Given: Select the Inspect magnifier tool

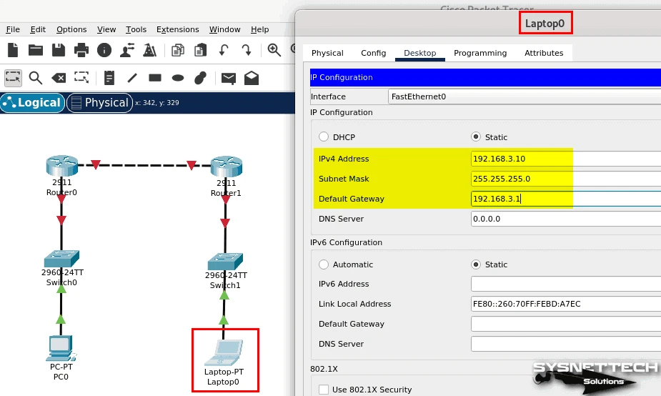Looking at the screenshot, I should click(35, 77).
